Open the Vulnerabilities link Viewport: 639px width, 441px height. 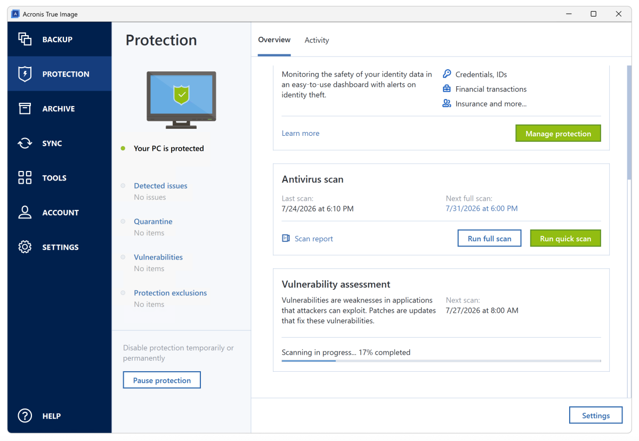coord(158,257)
